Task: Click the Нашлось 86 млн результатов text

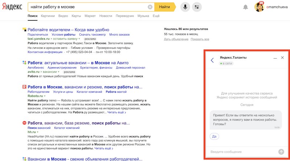Action: pos(186,29)
